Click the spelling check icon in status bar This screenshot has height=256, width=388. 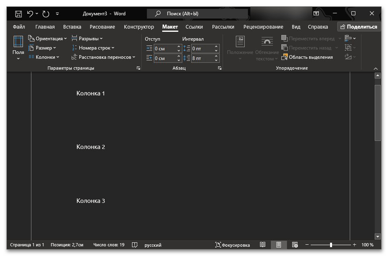pyautogui.click(x=135, y=245)
